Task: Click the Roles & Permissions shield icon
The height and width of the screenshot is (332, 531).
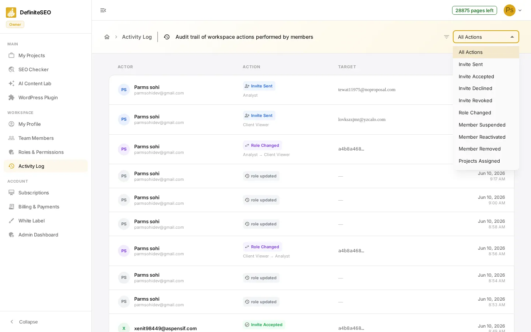Action: coord(11,152)
